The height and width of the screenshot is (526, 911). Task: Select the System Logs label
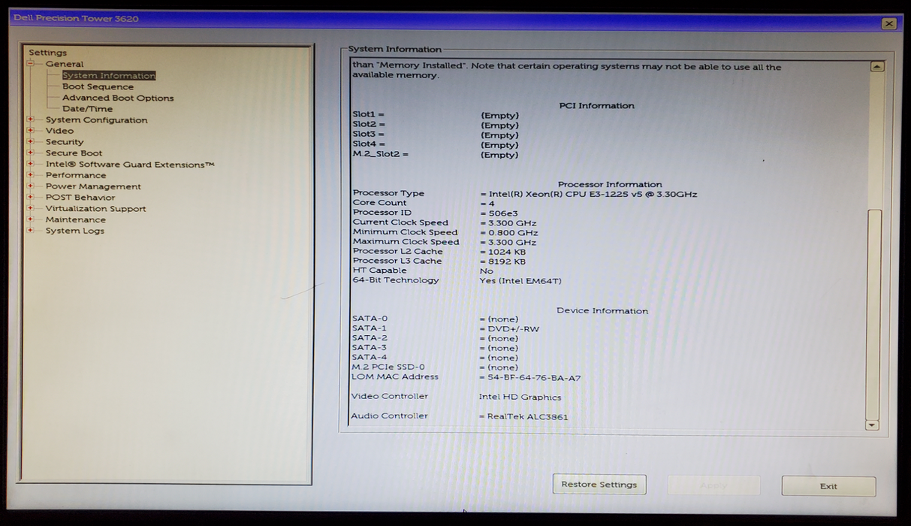74,231
